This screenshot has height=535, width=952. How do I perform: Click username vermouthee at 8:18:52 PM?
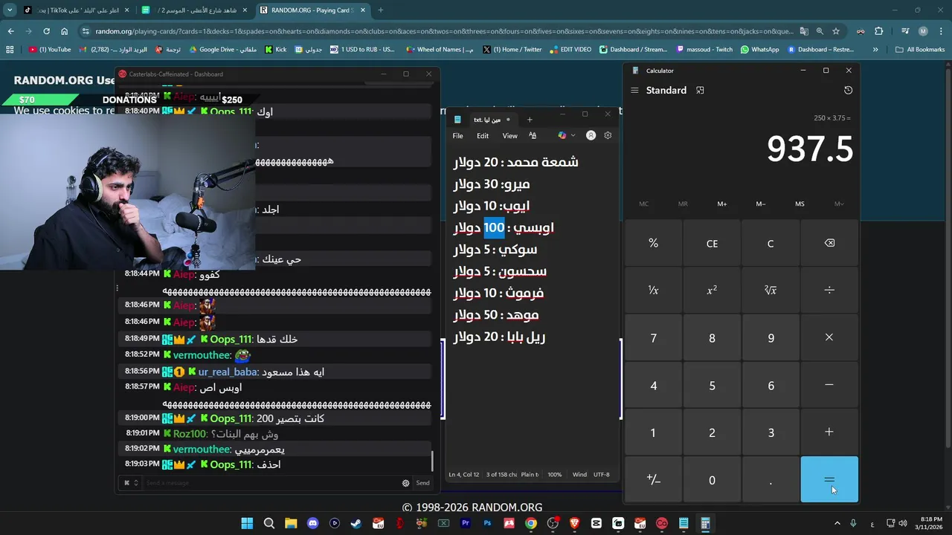[x=202, y=355]
